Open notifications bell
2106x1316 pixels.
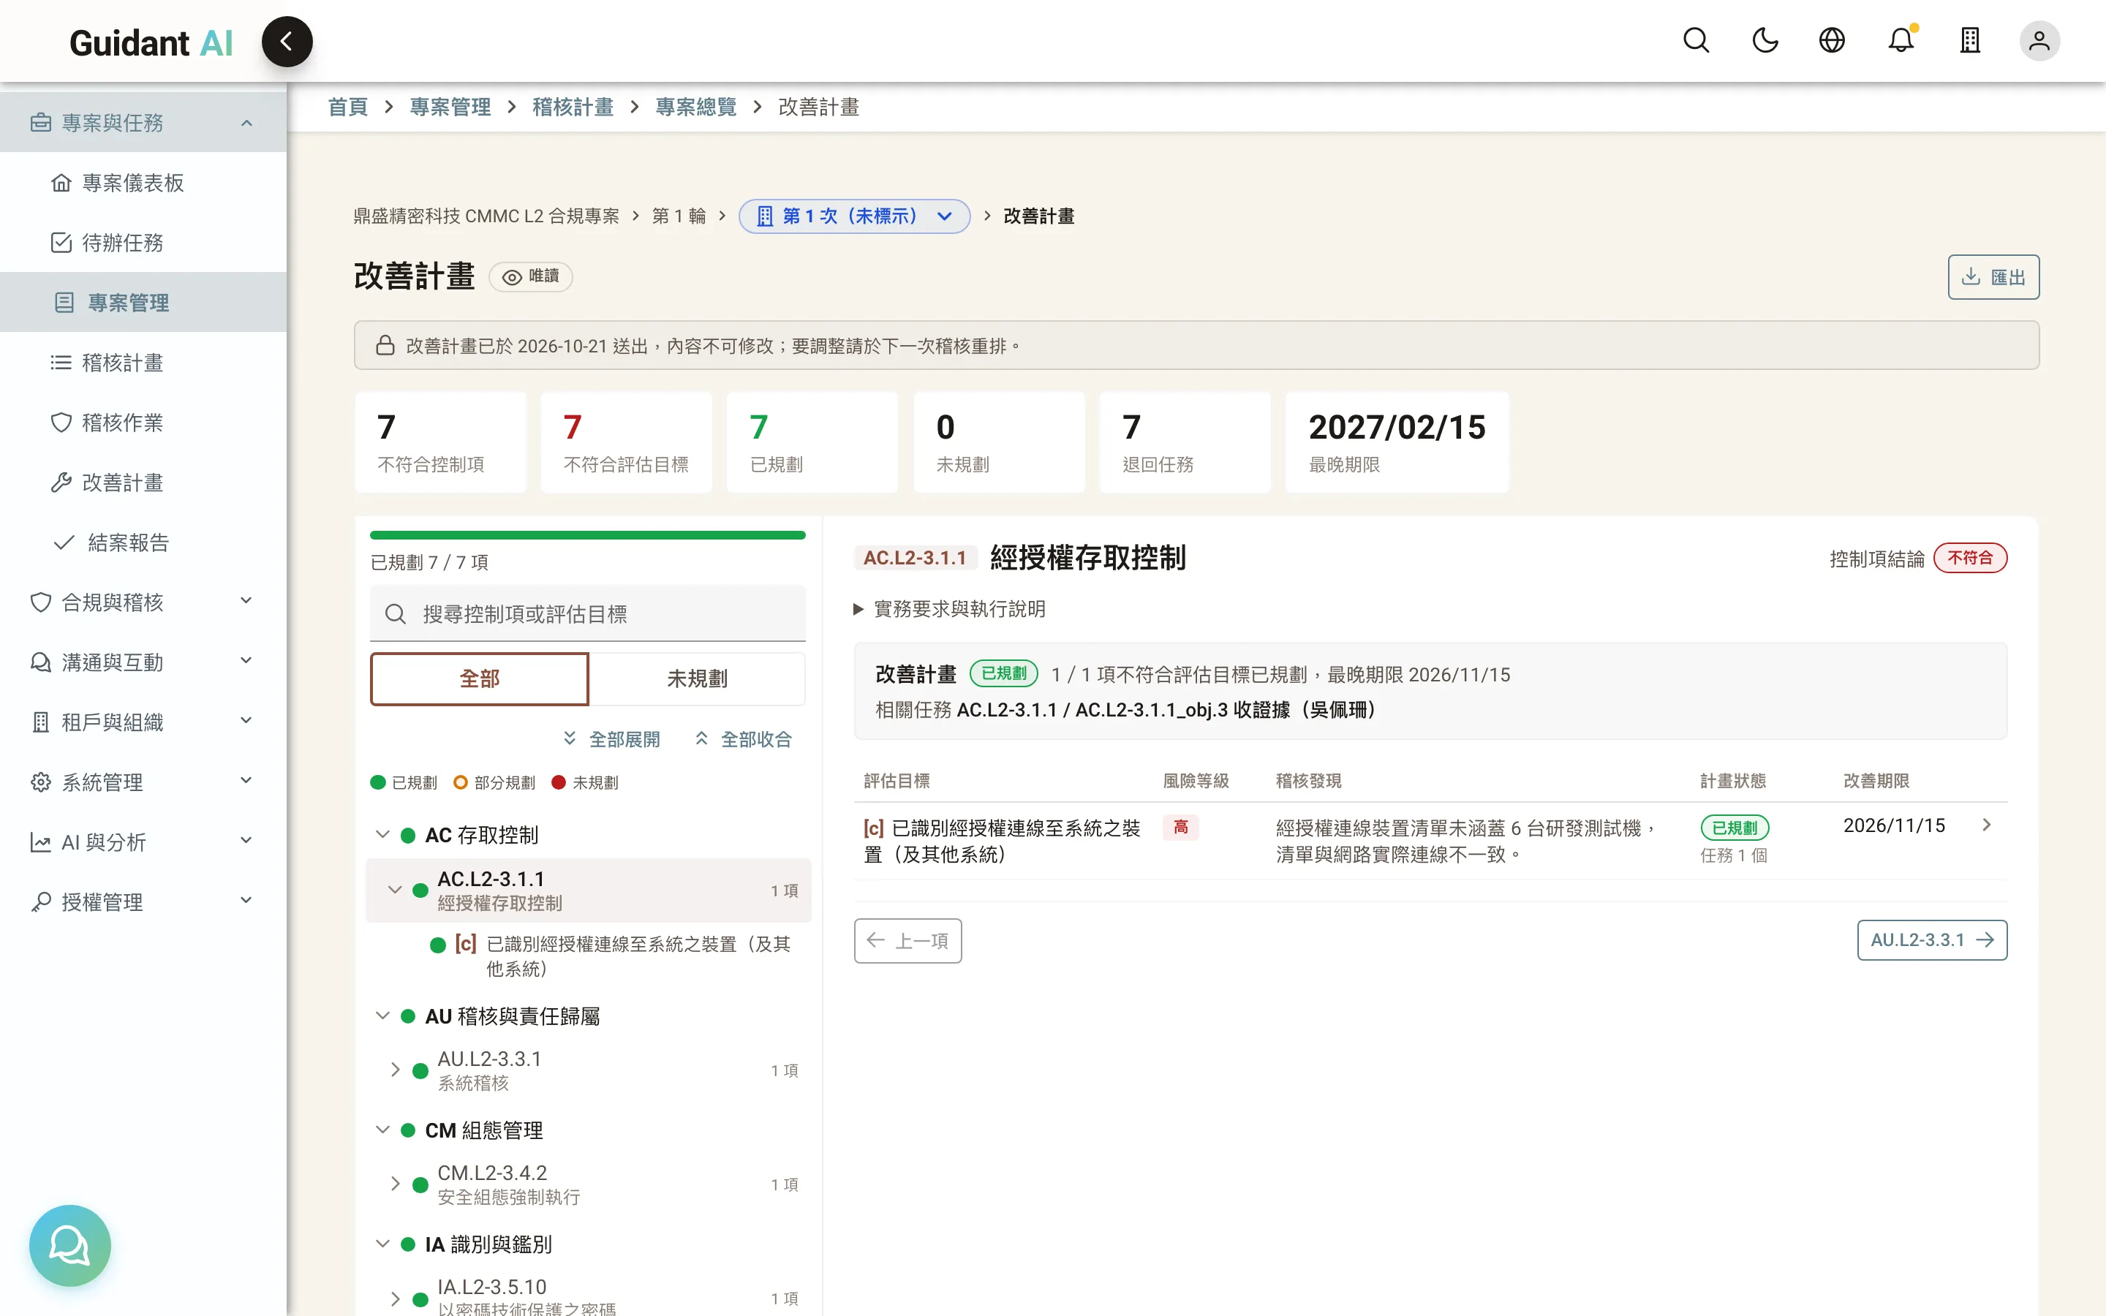[1901, 41]
